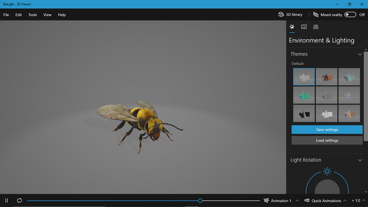Screen dimensions: 368x207
Task: Expand Quick Animations chevron
Action: [345, 201]
